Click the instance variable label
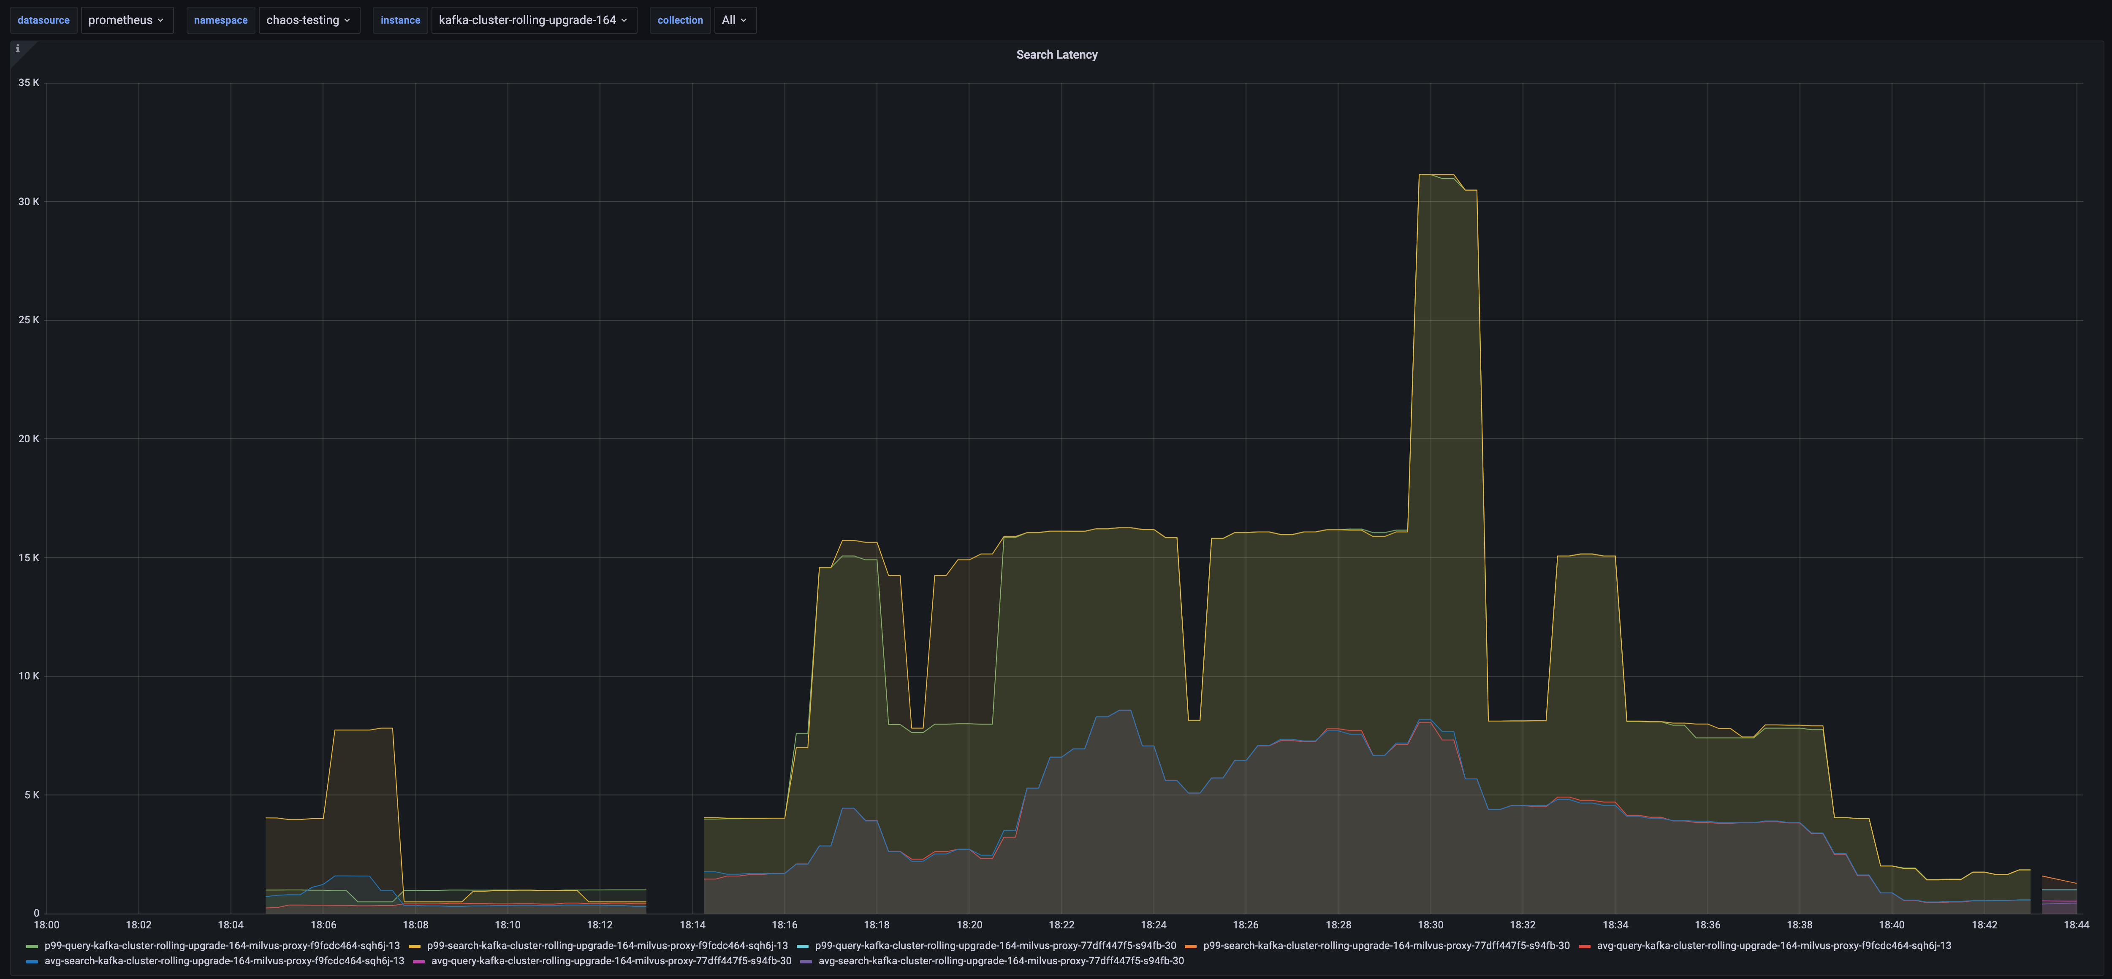The width and height of the screenshot is (2112, 979). (x=400, y=20)
